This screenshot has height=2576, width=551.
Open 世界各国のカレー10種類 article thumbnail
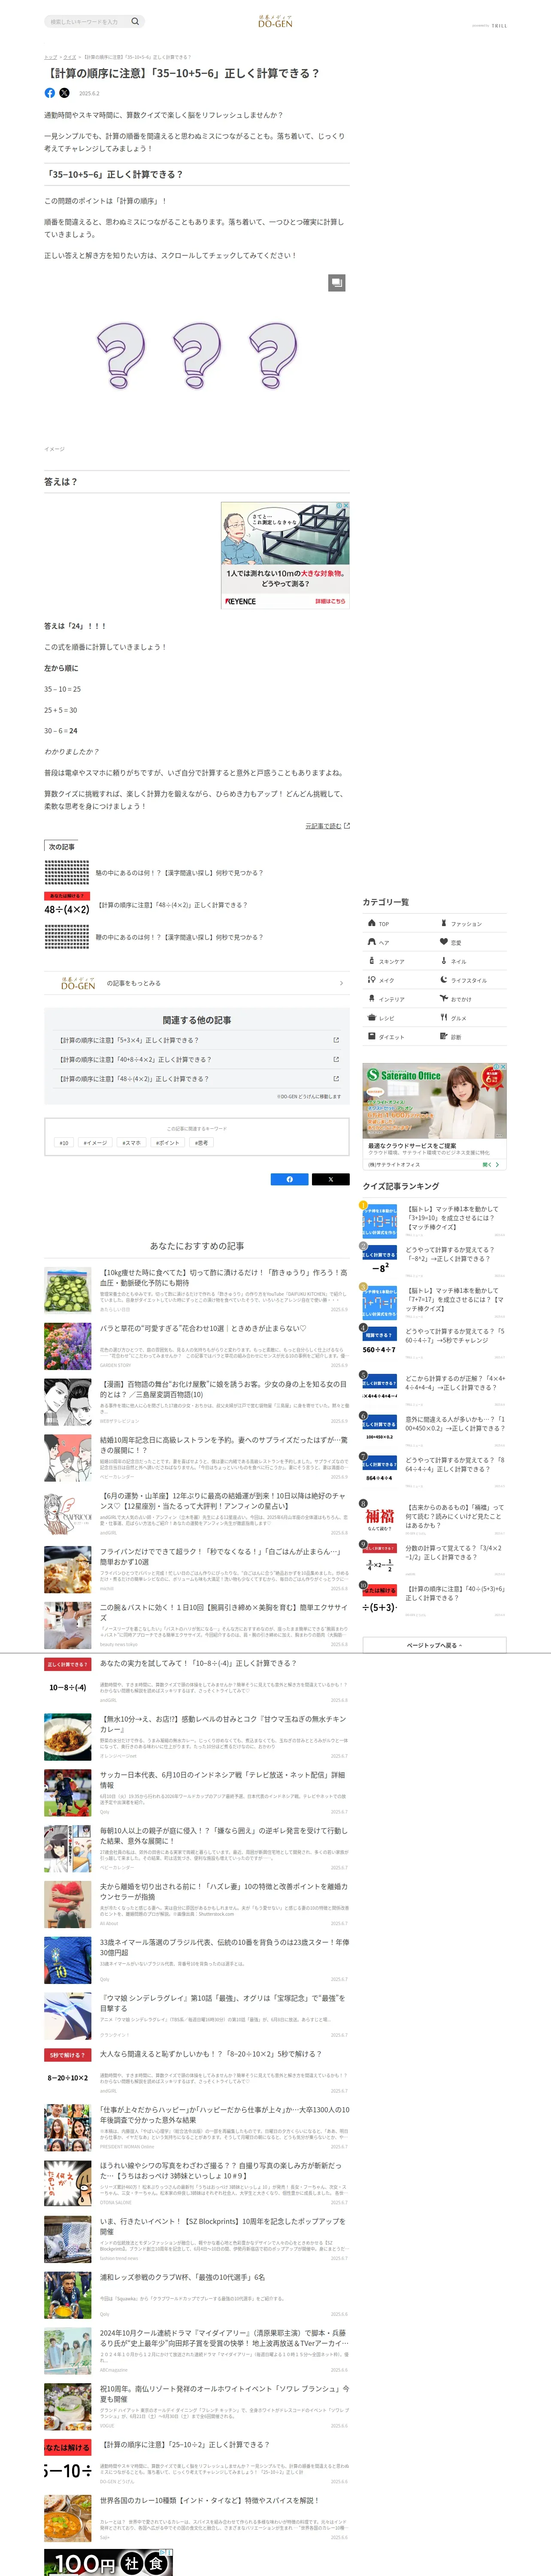pos(68,2518)
